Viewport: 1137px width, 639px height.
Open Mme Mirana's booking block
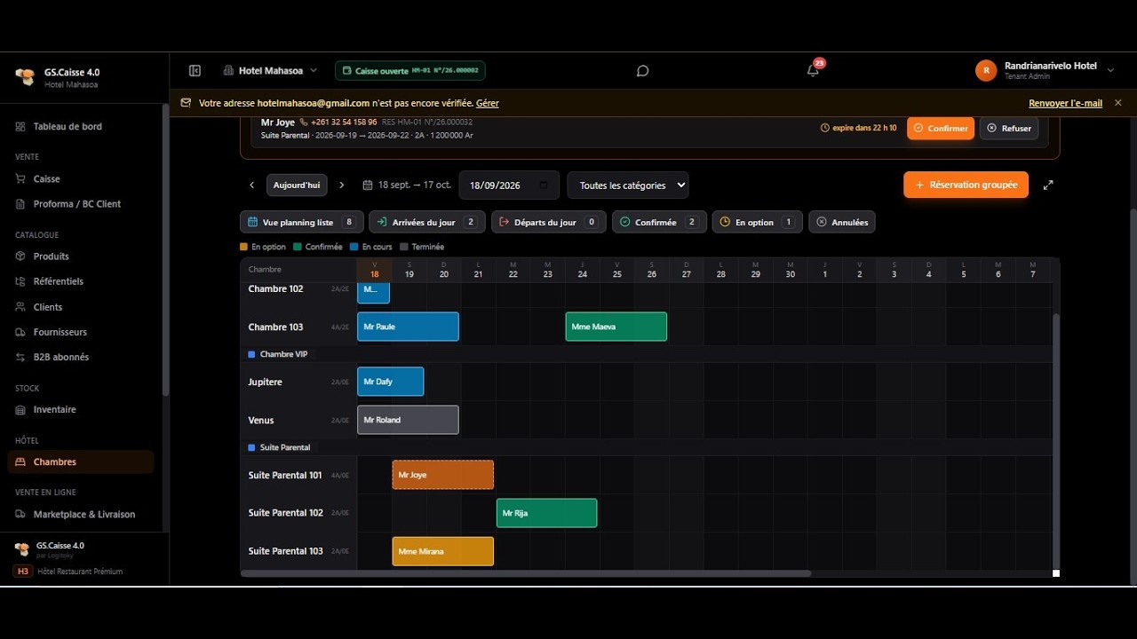click(443, 551)
